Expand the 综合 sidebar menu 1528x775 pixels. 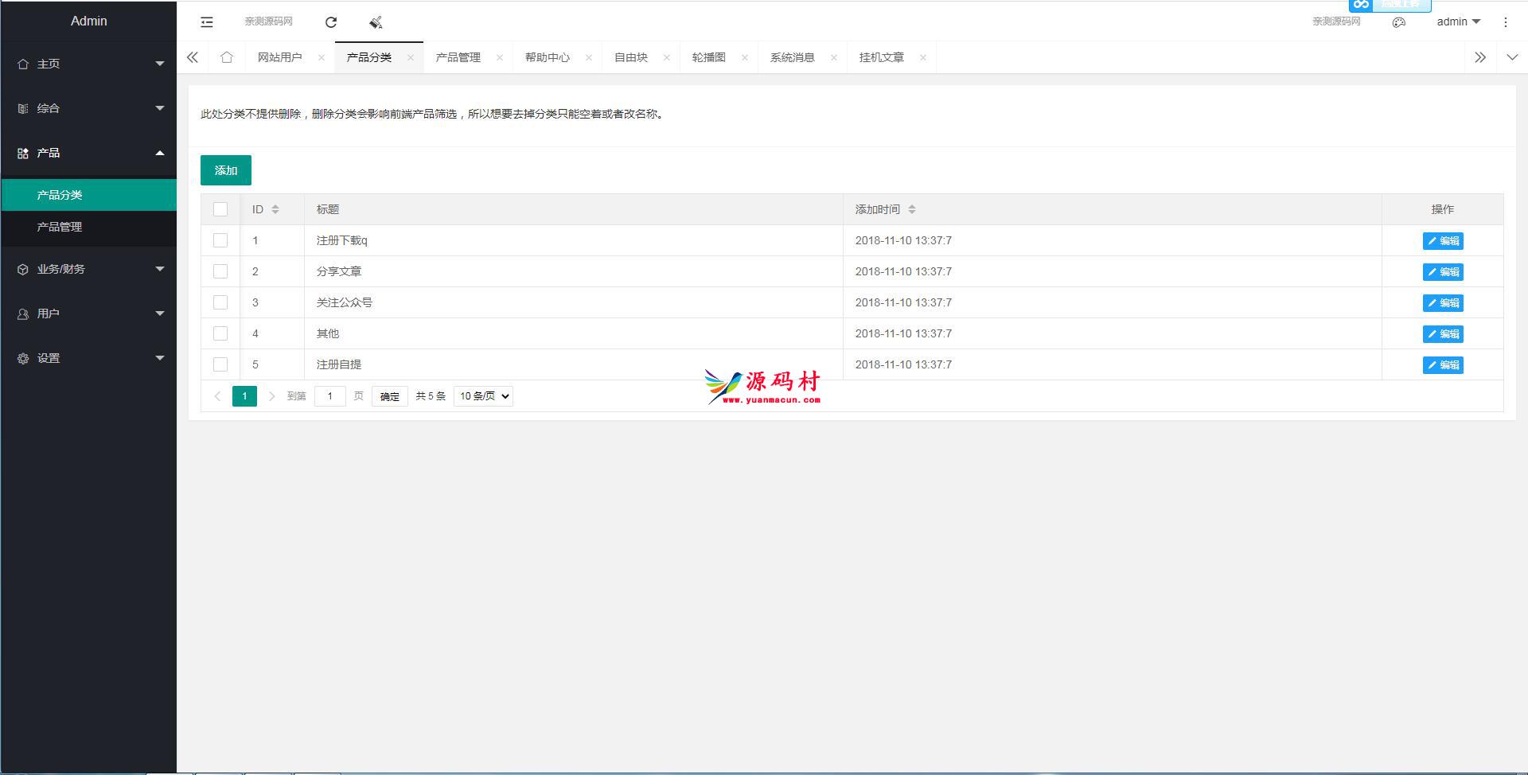click(x=88, y=108)
